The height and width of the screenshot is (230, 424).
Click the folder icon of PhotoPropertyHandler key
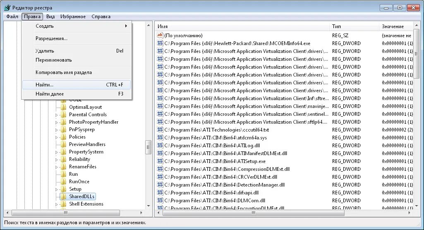pos(64,122)
